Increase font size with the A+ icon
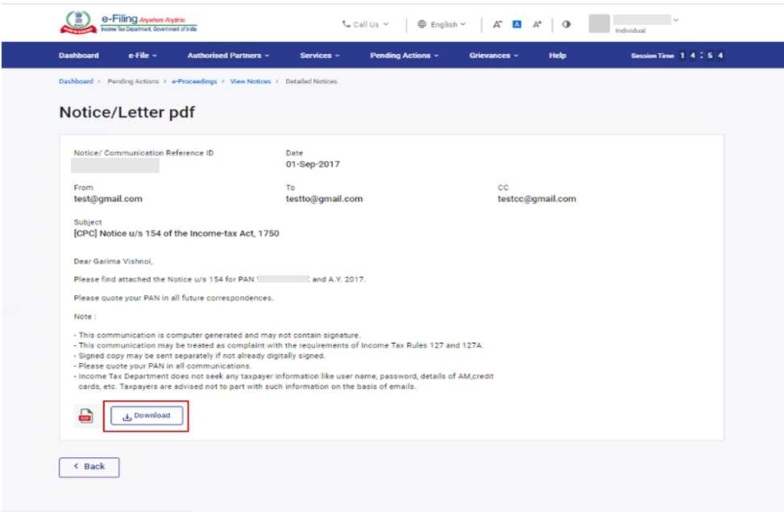 pyautogui.click(x=537, y=24)
